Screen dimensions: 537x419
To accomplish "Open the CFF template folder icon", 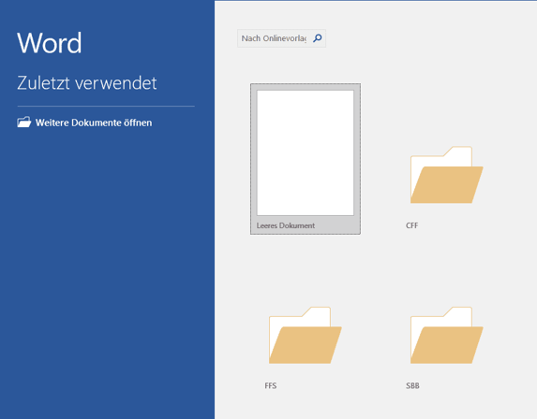I will pos(447,175).
